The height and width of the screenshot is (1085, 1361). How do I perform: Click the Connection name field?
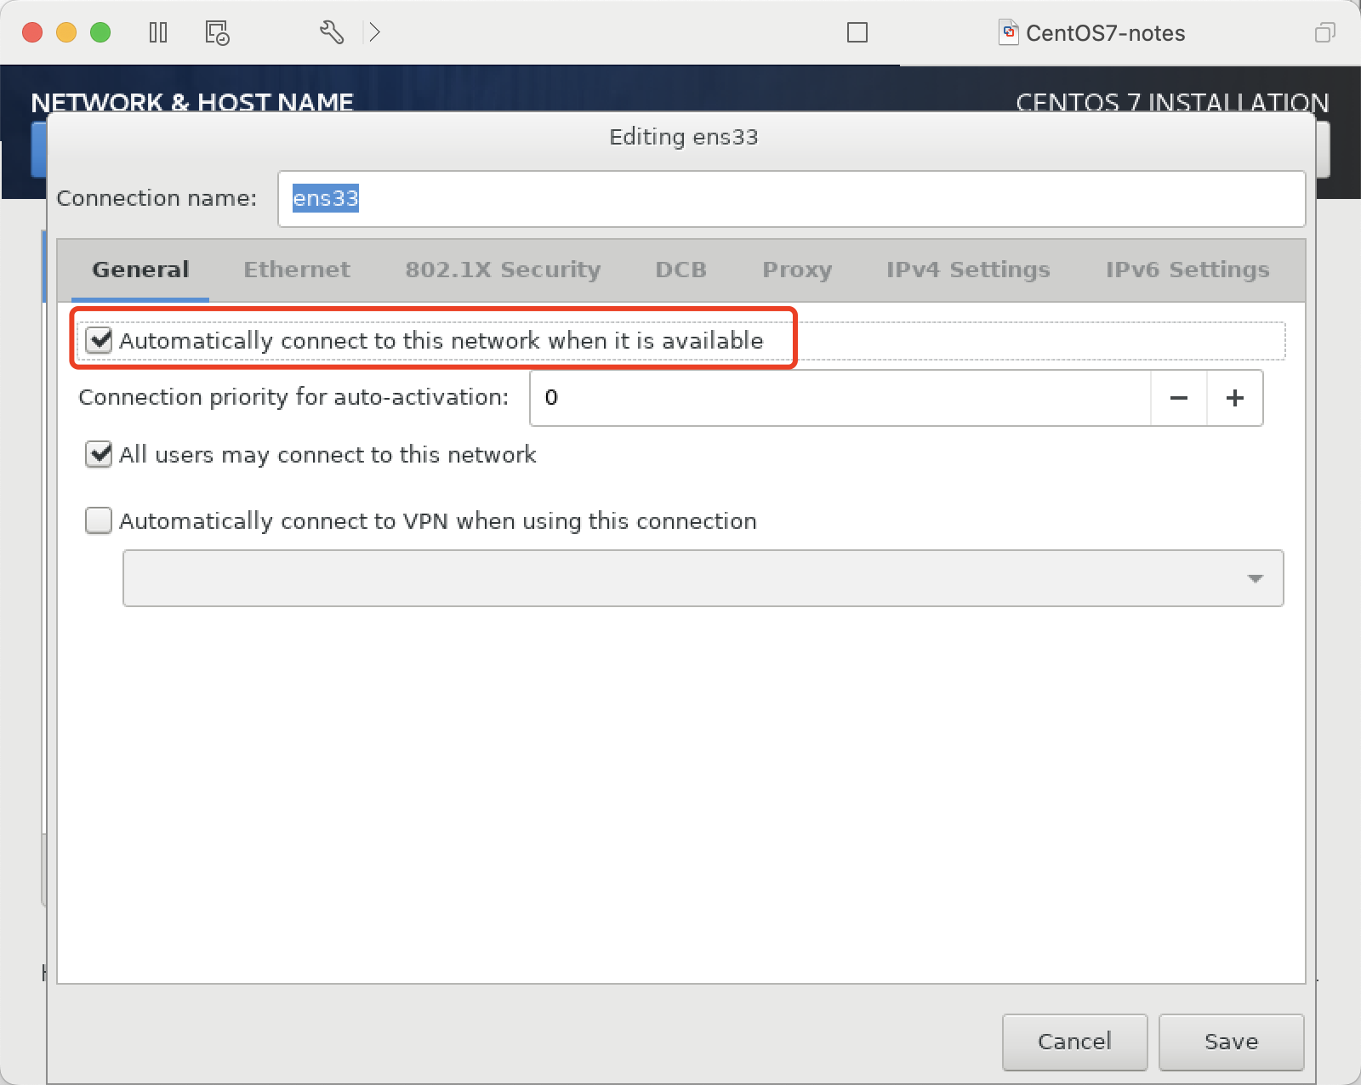click(791, 199)
